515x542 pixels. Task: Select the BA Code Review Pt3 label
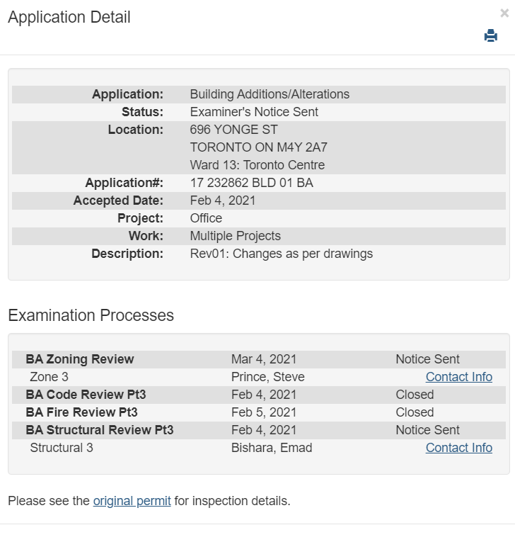pos(86,395)
